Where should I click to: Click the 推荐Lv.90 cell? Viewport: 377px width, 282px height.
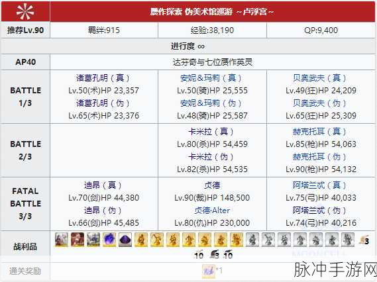coord(25,30)
